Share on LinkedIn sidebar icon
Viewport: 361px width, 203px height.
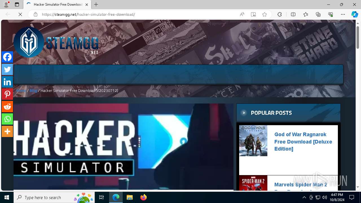7,82
